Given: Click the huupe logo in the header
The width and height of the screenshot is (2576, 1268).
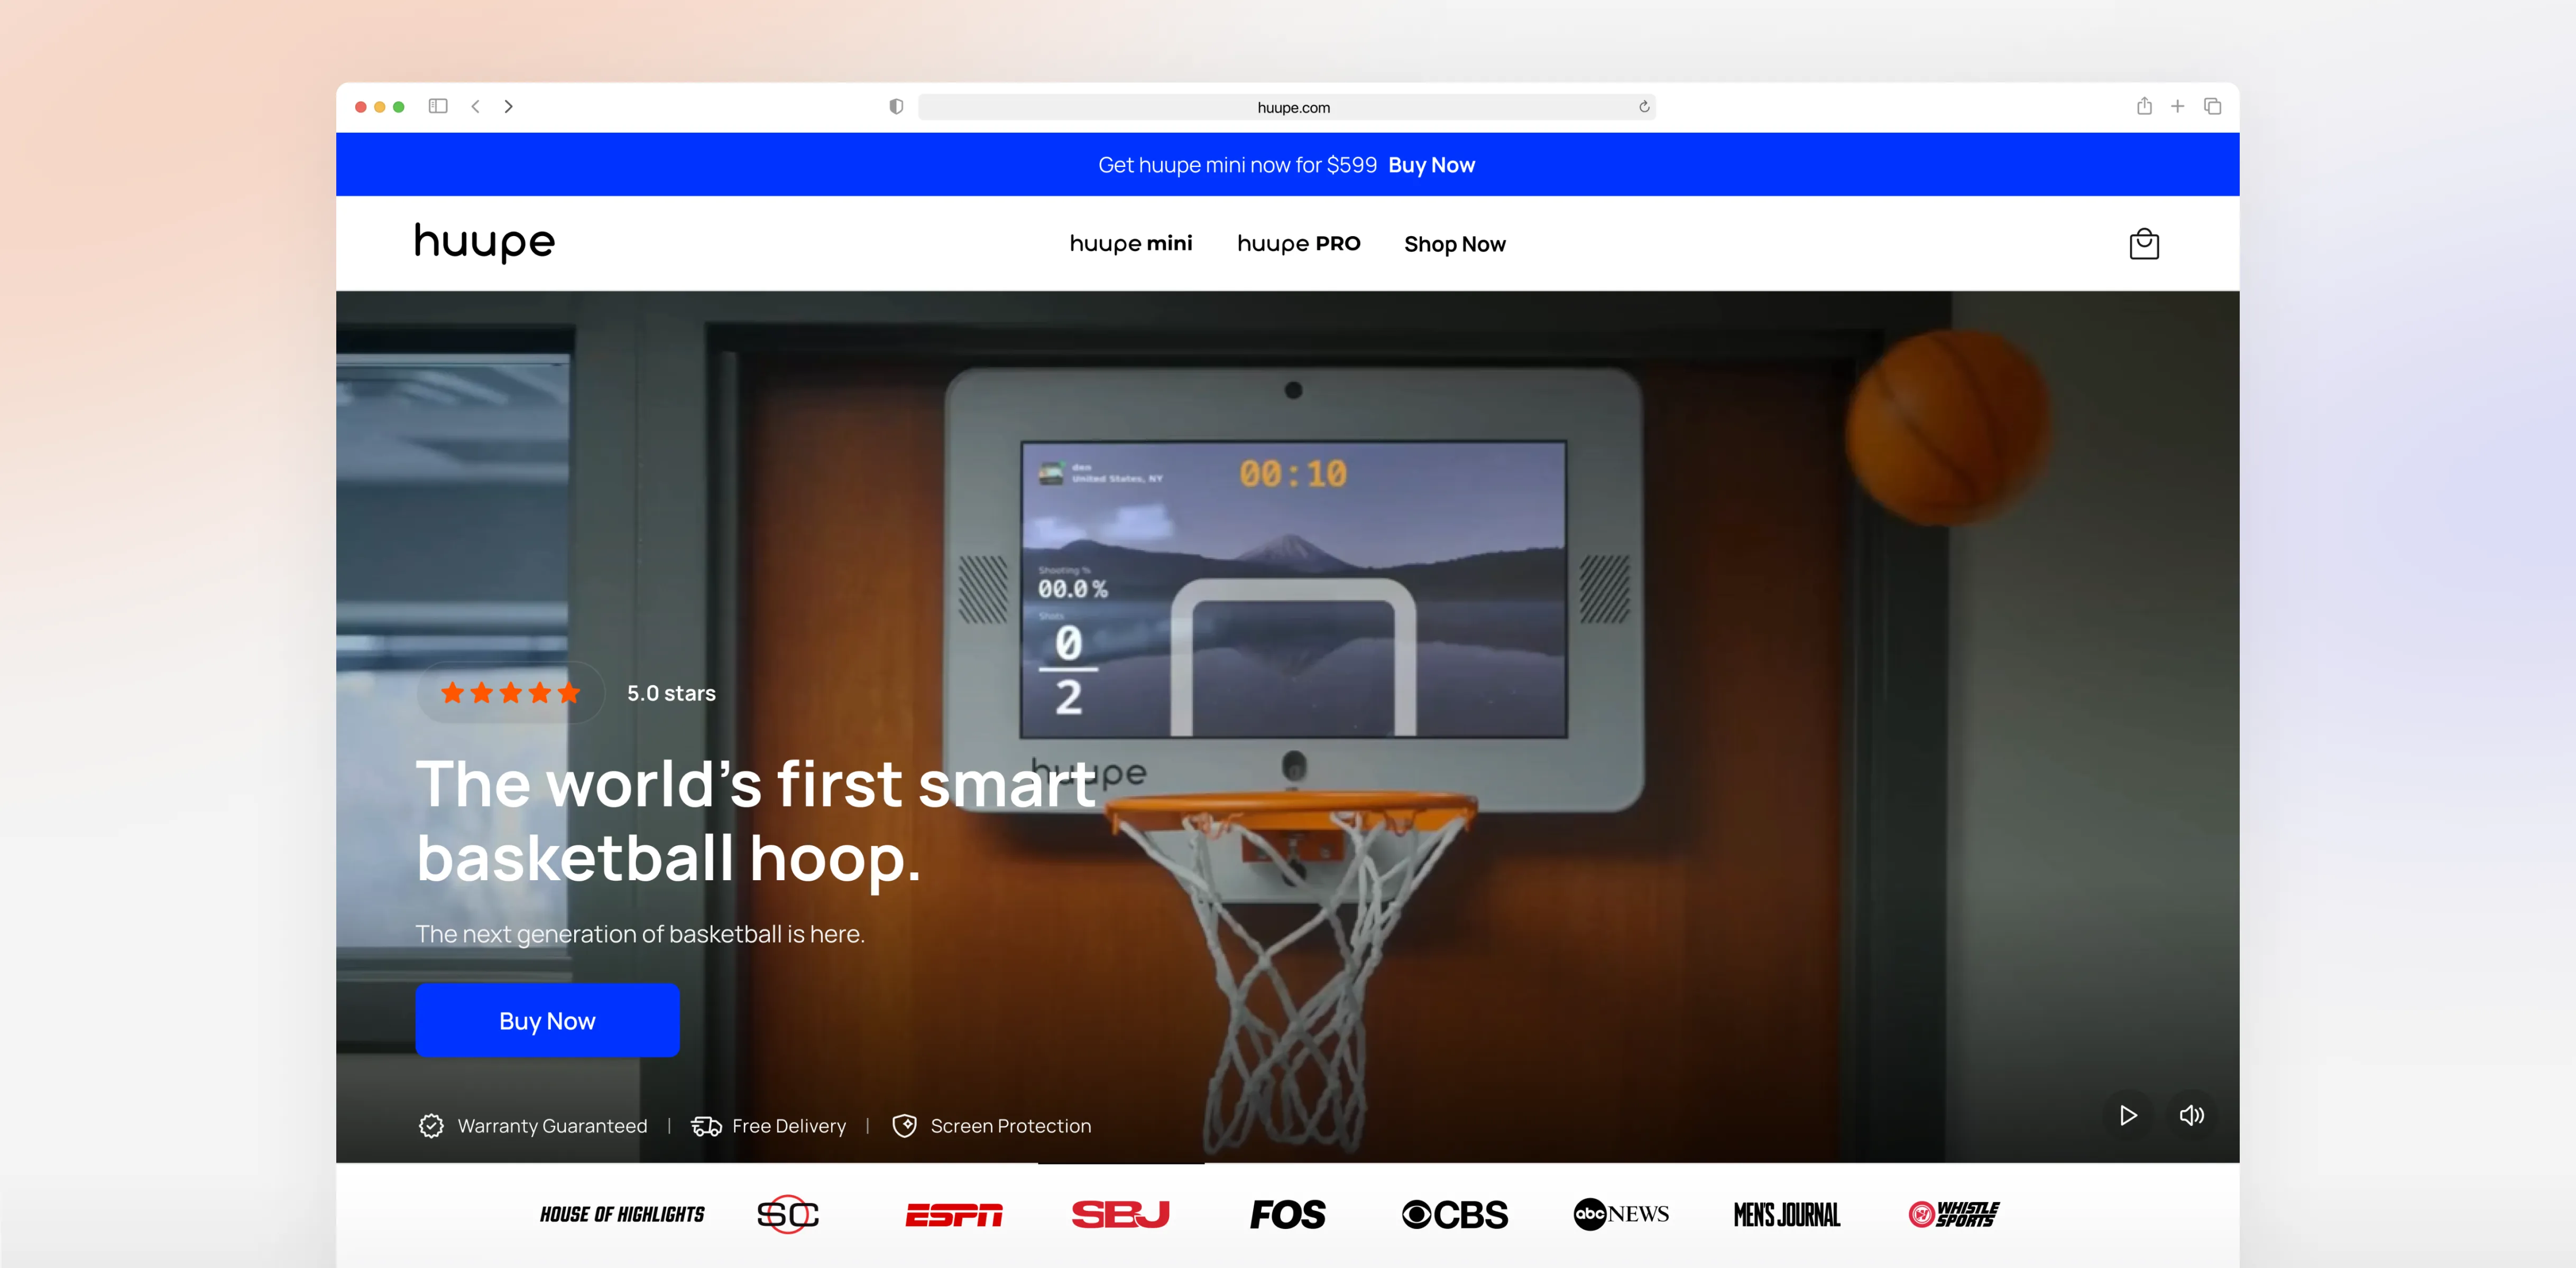Looking at the screenshot, I should (x=485, y=243).
